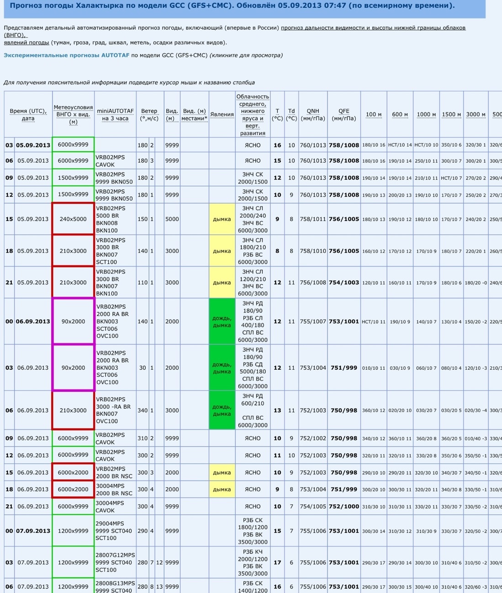
Task: Select the miniAUTOTAF на 3 часа header
Action: point(115,115)
